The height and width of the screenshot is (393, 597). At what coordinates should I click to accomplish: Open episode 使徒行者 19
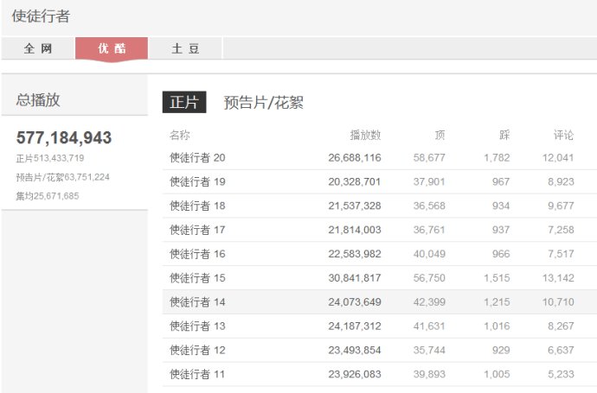(197, 181)
